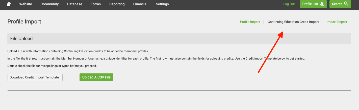Click the Profile Import page heading
The height and width of the screenshot is (110, 359).
[24, 22]
